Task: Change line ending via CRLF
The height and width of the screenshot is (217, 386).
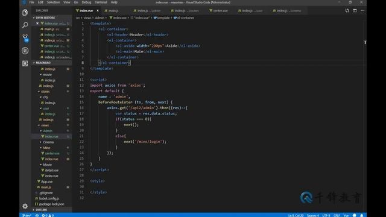Action: tap(337, 215)
